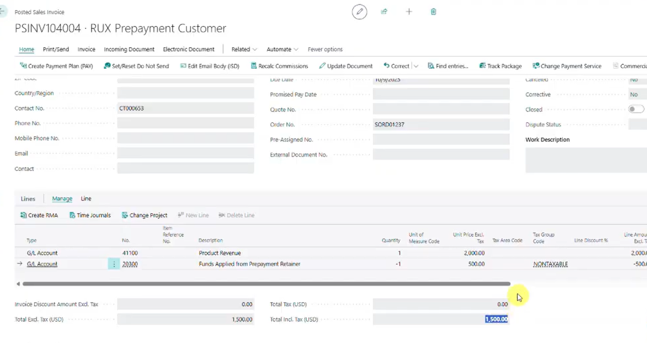647x343 pixels.
Task: Click the External Document No. field
Action: [441, 154]
